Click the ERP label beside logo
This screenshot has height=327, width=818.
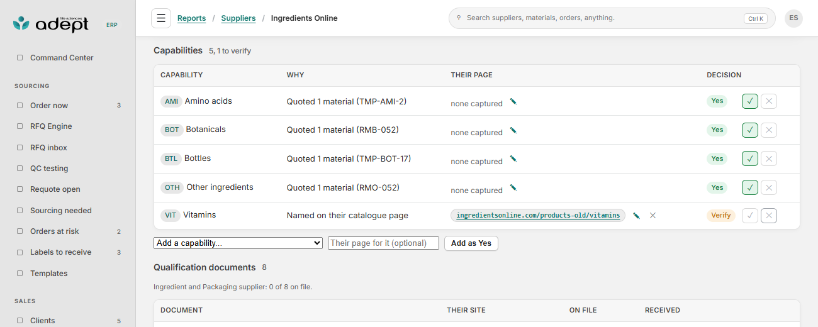coord(111,25)
